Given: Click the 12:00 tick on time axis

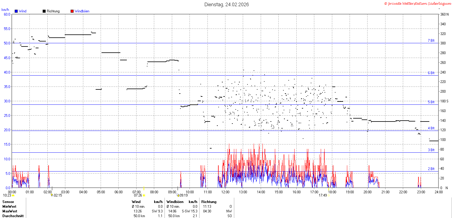Looking at the screenshot, I should pyautogui.click(x=226, y=192).
